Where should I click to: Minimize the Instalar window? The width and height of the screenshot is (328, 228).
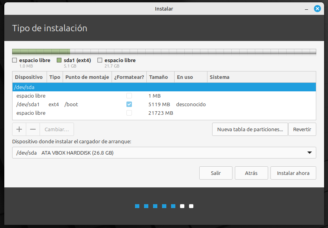tap(306, 9)
